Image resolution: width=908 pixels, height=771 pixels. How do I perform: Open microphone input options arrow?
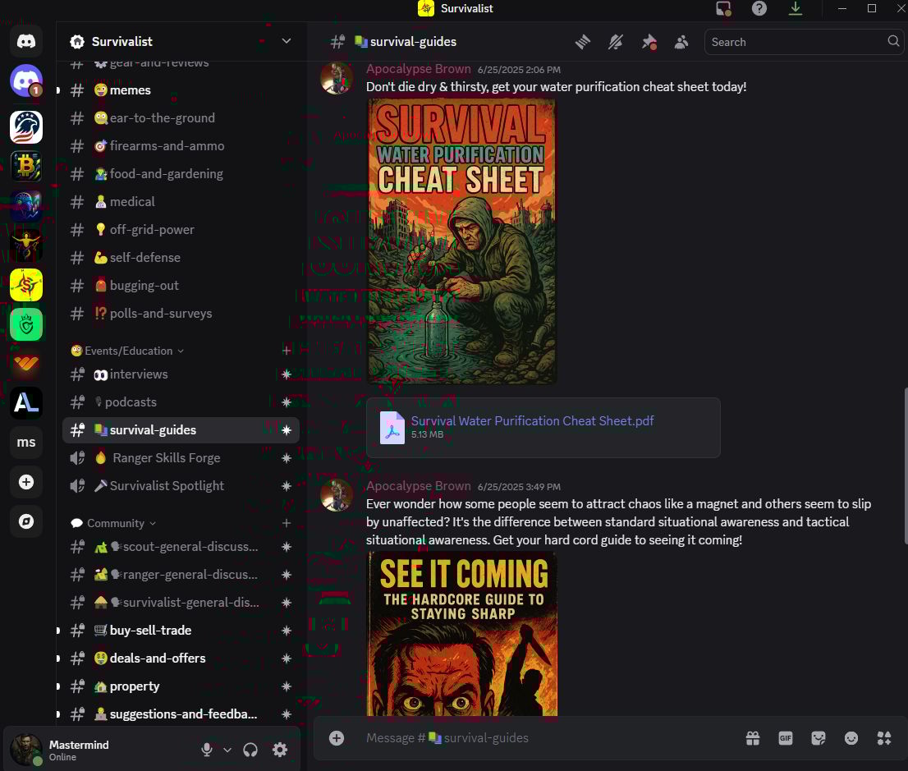point(227,750)
